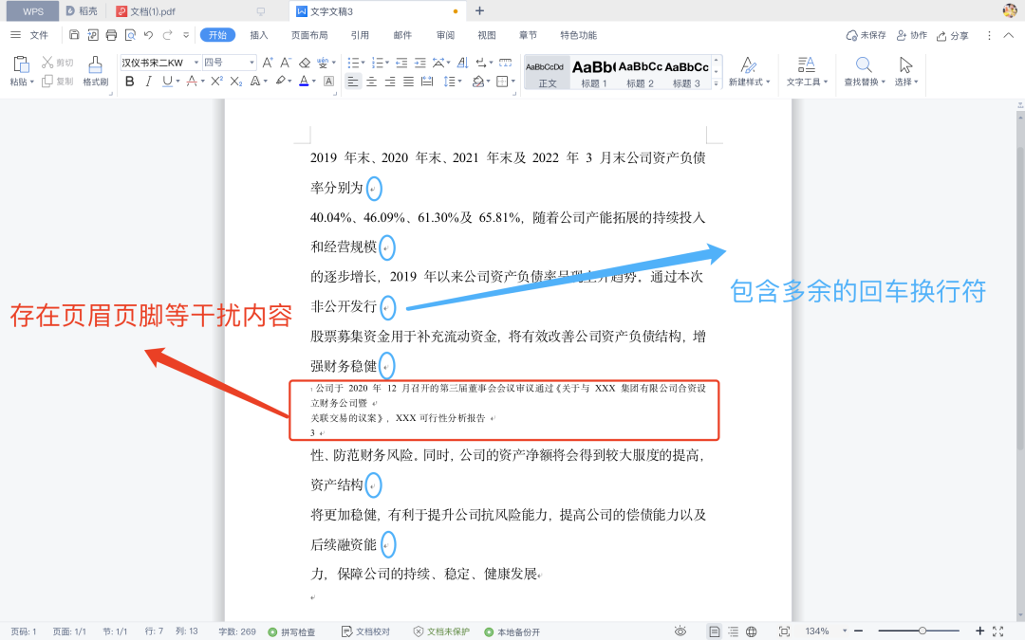Apply superscript formatting

click(x=217, y=81)
